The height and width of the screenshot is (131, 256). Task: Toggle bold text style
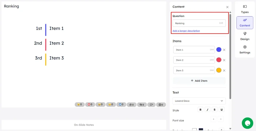point(200,109)
